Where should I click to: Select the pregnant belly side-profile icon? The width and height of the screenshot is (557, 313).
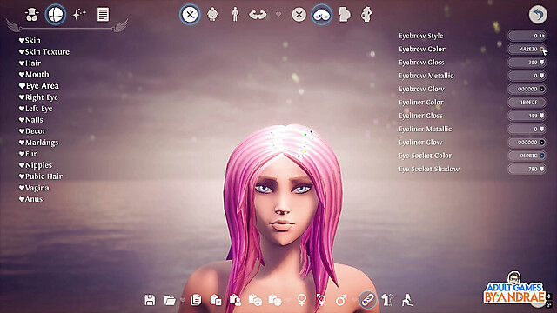click(x=345, y=15)
